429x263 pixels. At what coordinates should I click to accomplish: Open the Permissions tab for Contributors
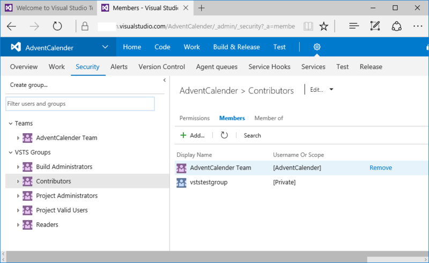pyautogui.click(x=195, y=118)
